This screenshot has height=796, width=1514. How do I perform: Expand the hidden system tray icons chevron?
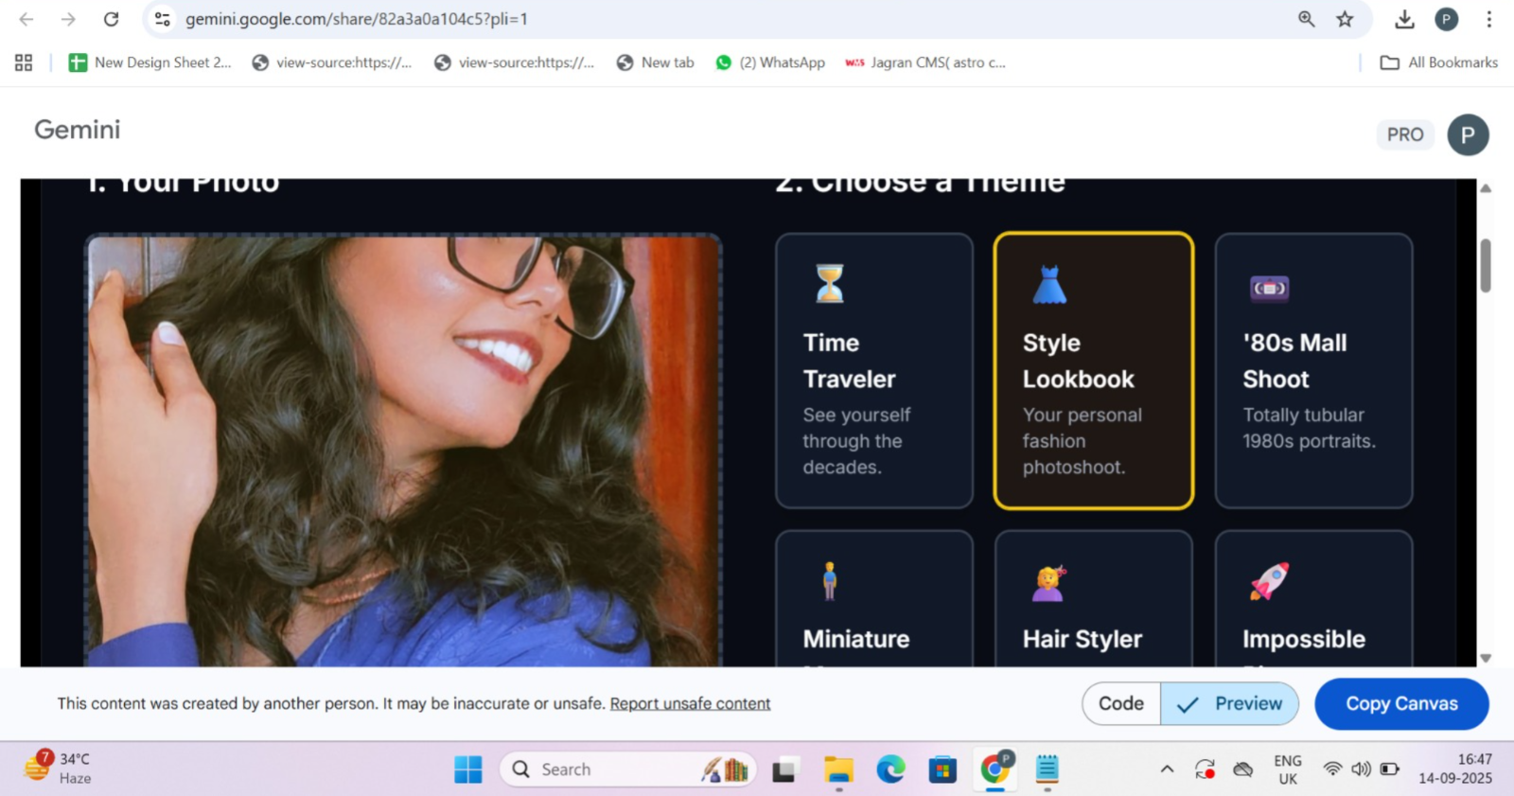(1167, 769)
